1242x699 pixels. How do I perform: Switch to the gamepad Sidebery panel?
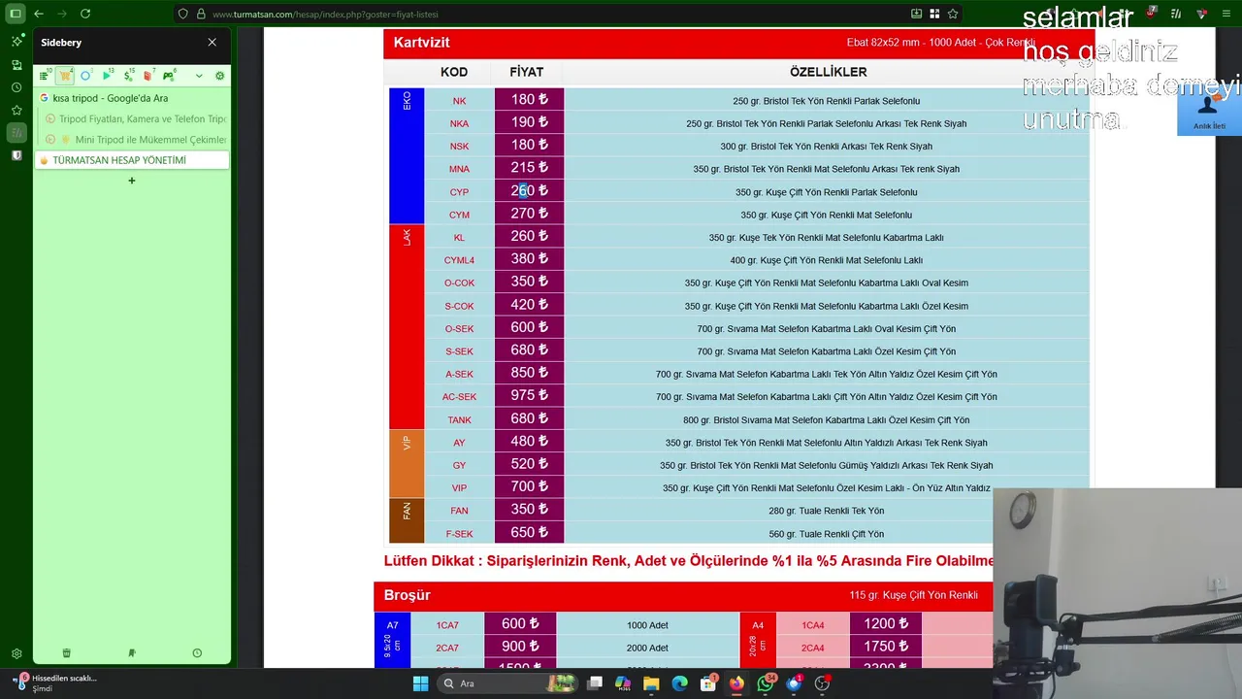pyautogui.click(x=169, y=75)
